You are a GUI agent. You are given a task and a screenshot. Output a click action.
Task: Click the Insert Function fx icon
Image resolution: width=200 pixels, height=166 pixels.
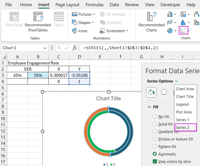[75, 48]
